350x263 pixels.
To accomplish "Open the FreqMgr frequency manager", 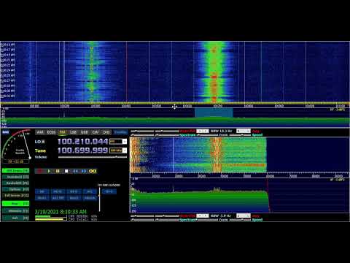I will 120,132.
